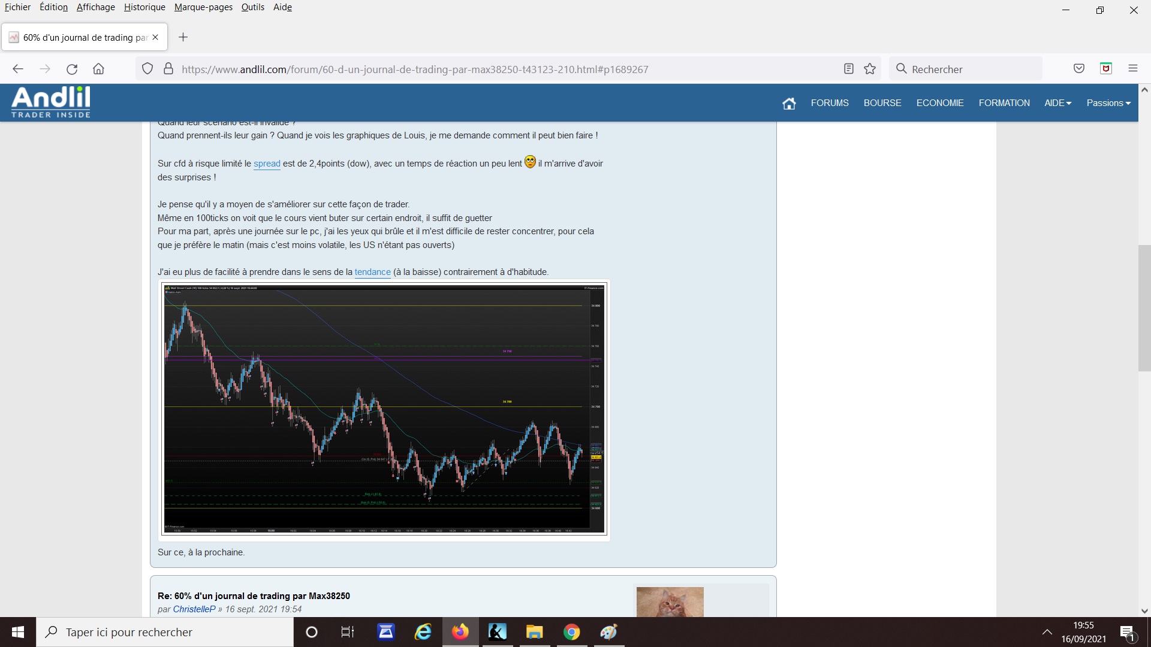Follow the spread glossary link
Viewport: 1151px width, 647px height.
[267, 164]
